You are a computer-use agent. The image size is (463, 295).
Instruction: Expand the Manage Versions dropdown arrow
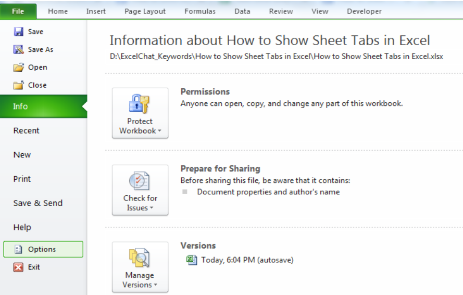tap(156, 285)
